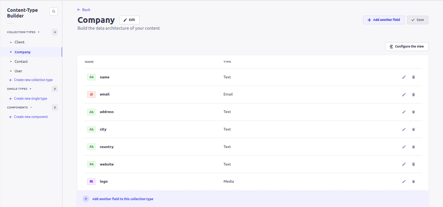Screen dimensions: 443x207
Task: Click the search icon in Content-Type Builder
Action: coord(54,12)
